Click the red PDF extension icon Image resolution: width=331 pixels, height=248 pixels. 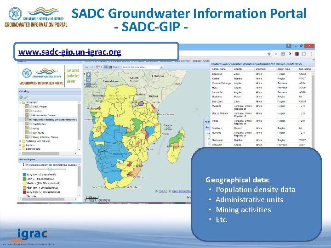pos(297,54)
